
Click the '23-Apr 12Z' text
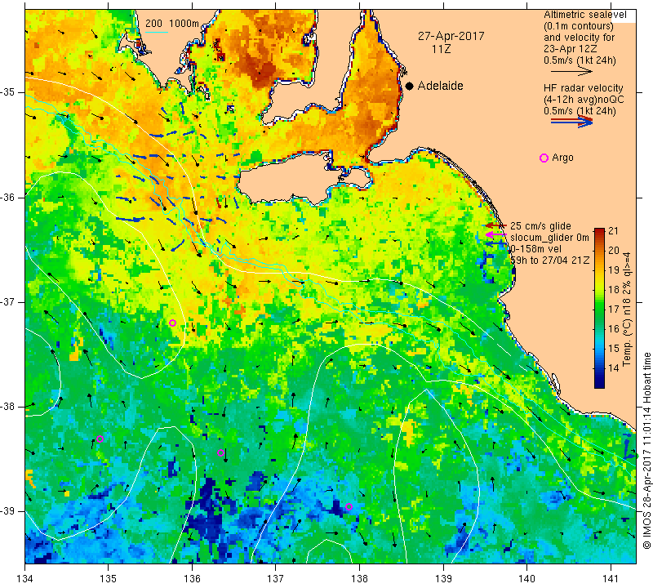pyautogui.click(x=570, y=49)
